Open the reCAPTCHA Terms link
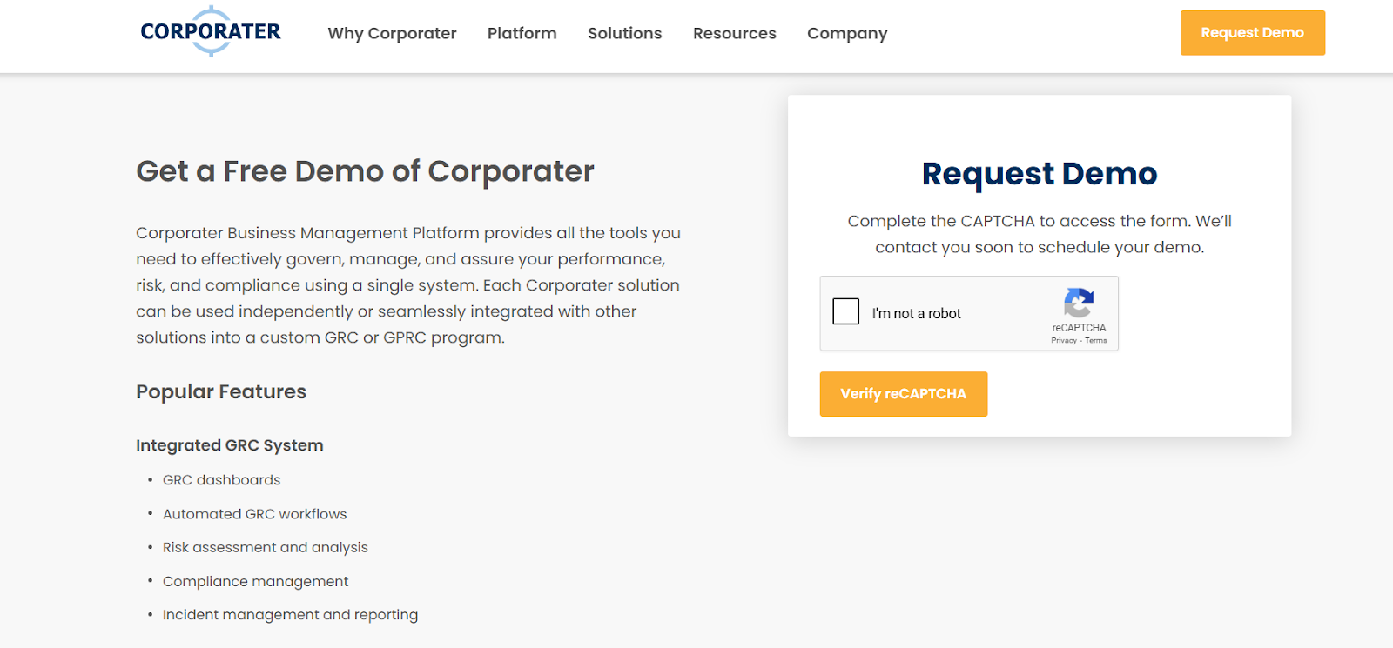1393x648 pixels. click(1096, 341)
